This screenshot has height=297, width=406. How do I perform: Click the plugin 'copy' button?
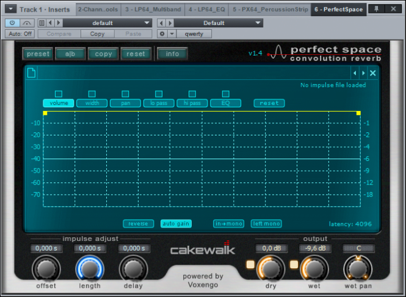103,54
